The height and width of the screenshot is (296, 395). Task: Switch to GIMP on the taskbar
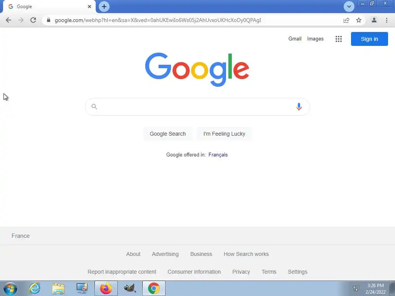[x=130, y=288]
